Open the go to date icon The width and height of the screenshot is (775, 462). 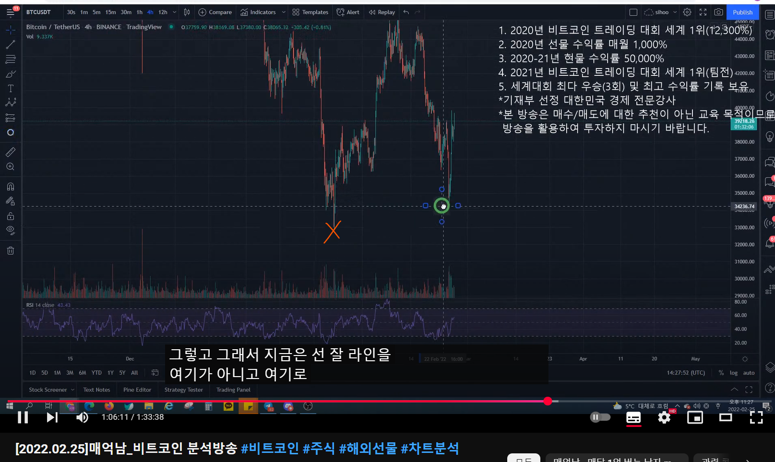pos(155,373)
